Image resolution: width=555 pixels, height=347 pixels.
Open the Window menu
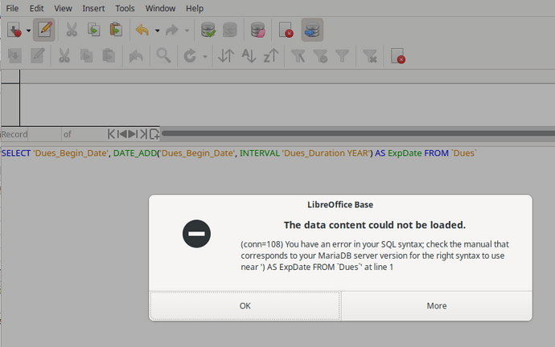pyautogui.click(x=160, y=8)
